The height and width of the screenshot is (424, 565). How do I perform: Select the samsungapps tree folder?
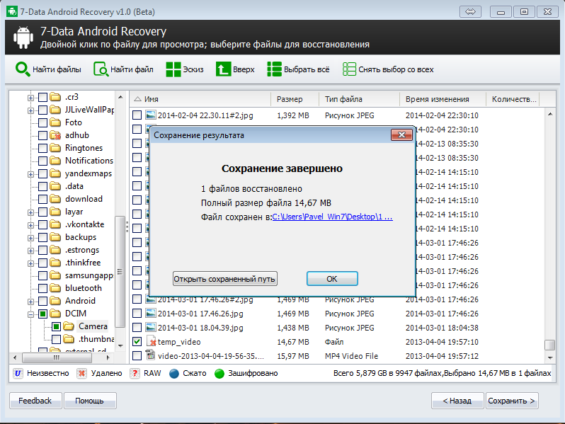pos(89,275)
